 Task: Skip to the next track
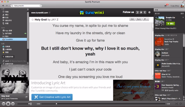tap(13, 104)
